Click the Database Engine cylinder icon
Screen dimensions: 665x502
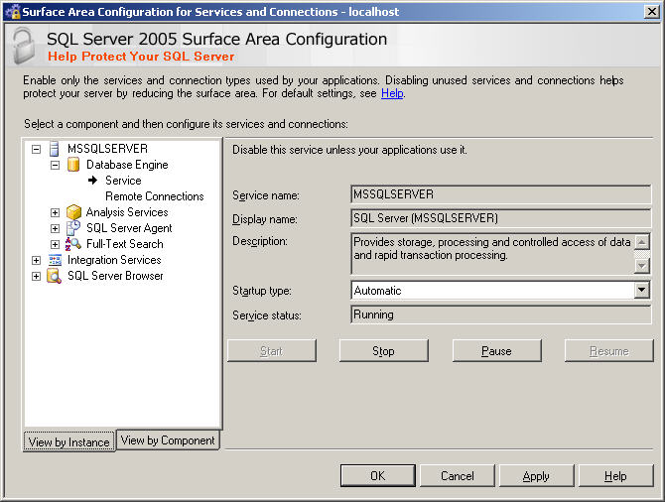click(x=72, y=165)
